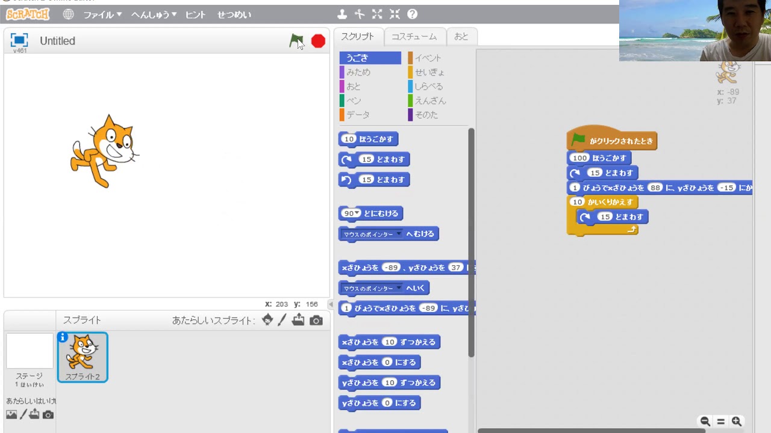Take backdrop photo from camera
771x433 pixels.
point(48,414)
